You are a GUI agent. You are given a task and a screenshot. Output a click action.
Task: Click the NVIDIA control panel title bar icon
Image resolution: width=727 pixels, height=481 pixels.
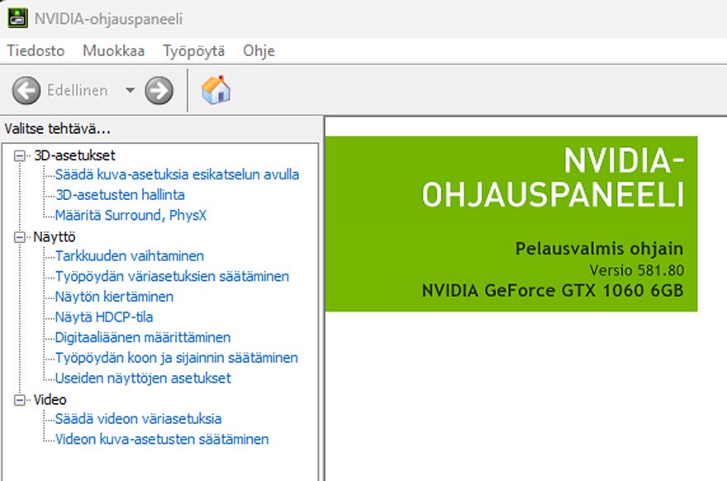click(x=17, y=17)
